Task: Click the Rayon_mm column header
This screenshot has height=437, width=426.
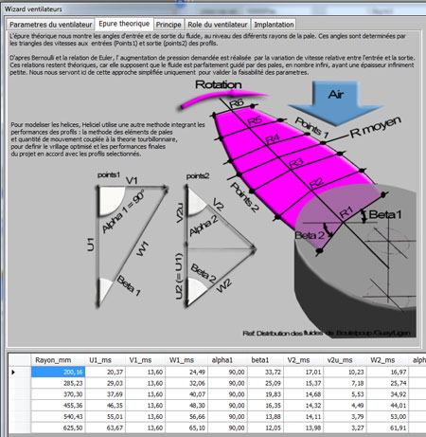Action: click(58, 360)
